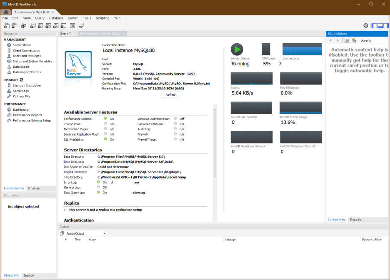390x280 pixels.
Task: Open the Query menu
Action: coord(40,18)
